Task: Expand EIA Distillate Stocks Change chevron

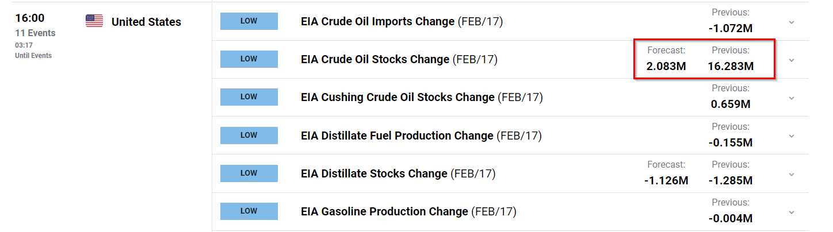Action: 792,174
